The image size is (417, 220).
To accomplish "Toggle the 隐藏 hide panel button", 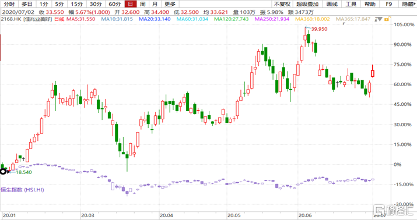I will (x=408, y=4).
